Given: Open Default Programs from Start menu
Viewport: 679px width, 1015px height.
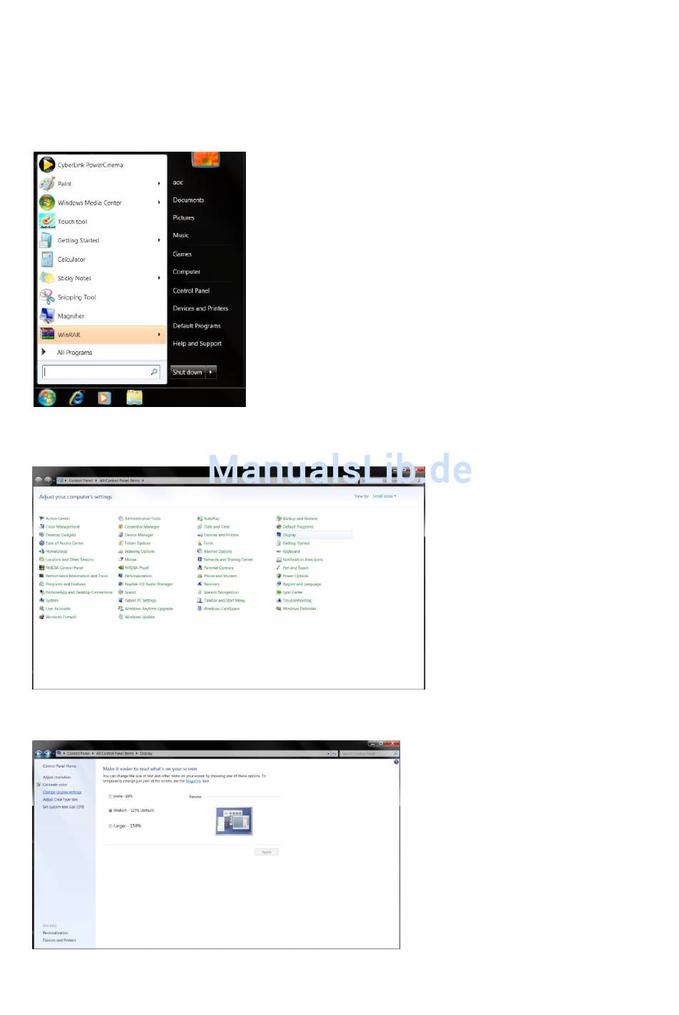Looking at the screenshot, I should 197,325.
